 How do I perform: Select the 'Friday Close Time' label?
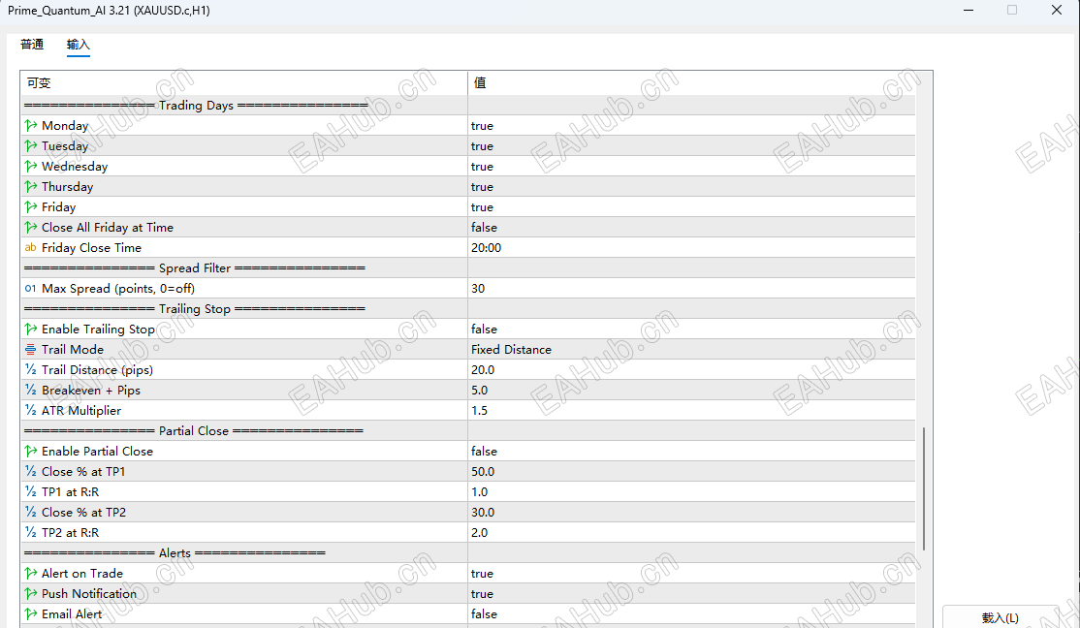pyautogui.click(x=91, y=247)
